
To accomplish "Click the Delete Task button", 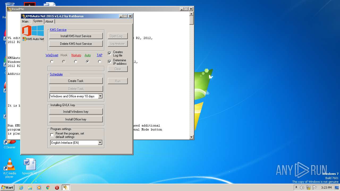I will click(x=76, y=89).
